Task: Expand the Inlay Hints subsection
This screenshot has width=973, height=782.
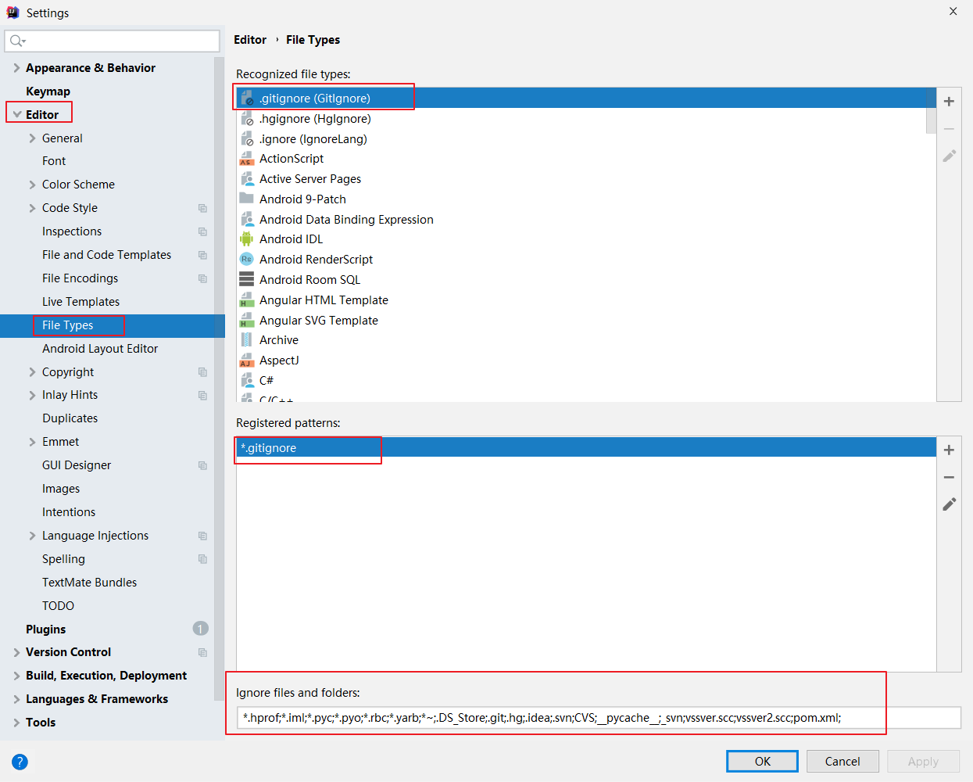Action: (x=32, y=395)
